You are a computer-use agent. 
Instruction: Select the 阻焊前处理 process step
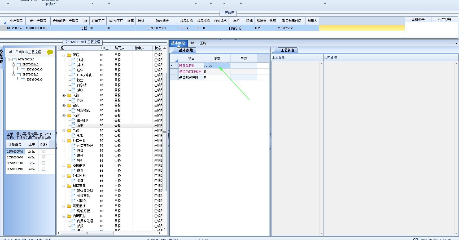coord(85,191)
